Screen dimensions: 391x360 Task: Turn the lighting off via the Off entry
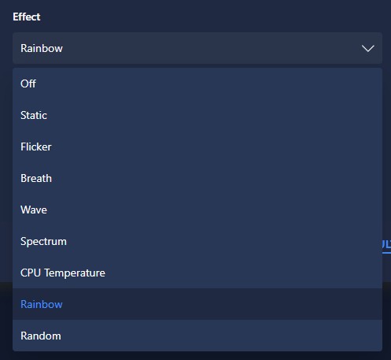click(x=197, y=84)
